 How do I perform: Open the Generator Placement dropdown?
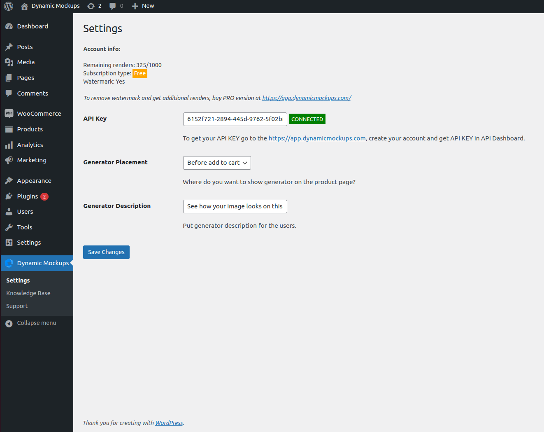click(x=217, y=163)
